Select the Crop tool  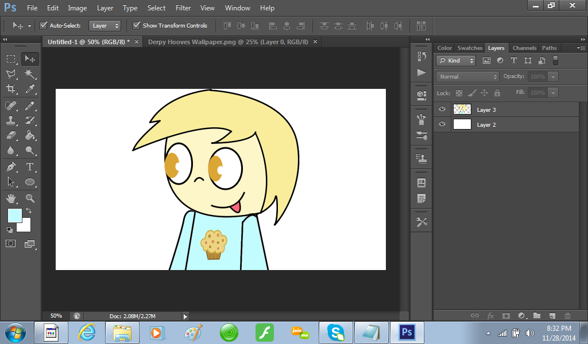point(11,89)
